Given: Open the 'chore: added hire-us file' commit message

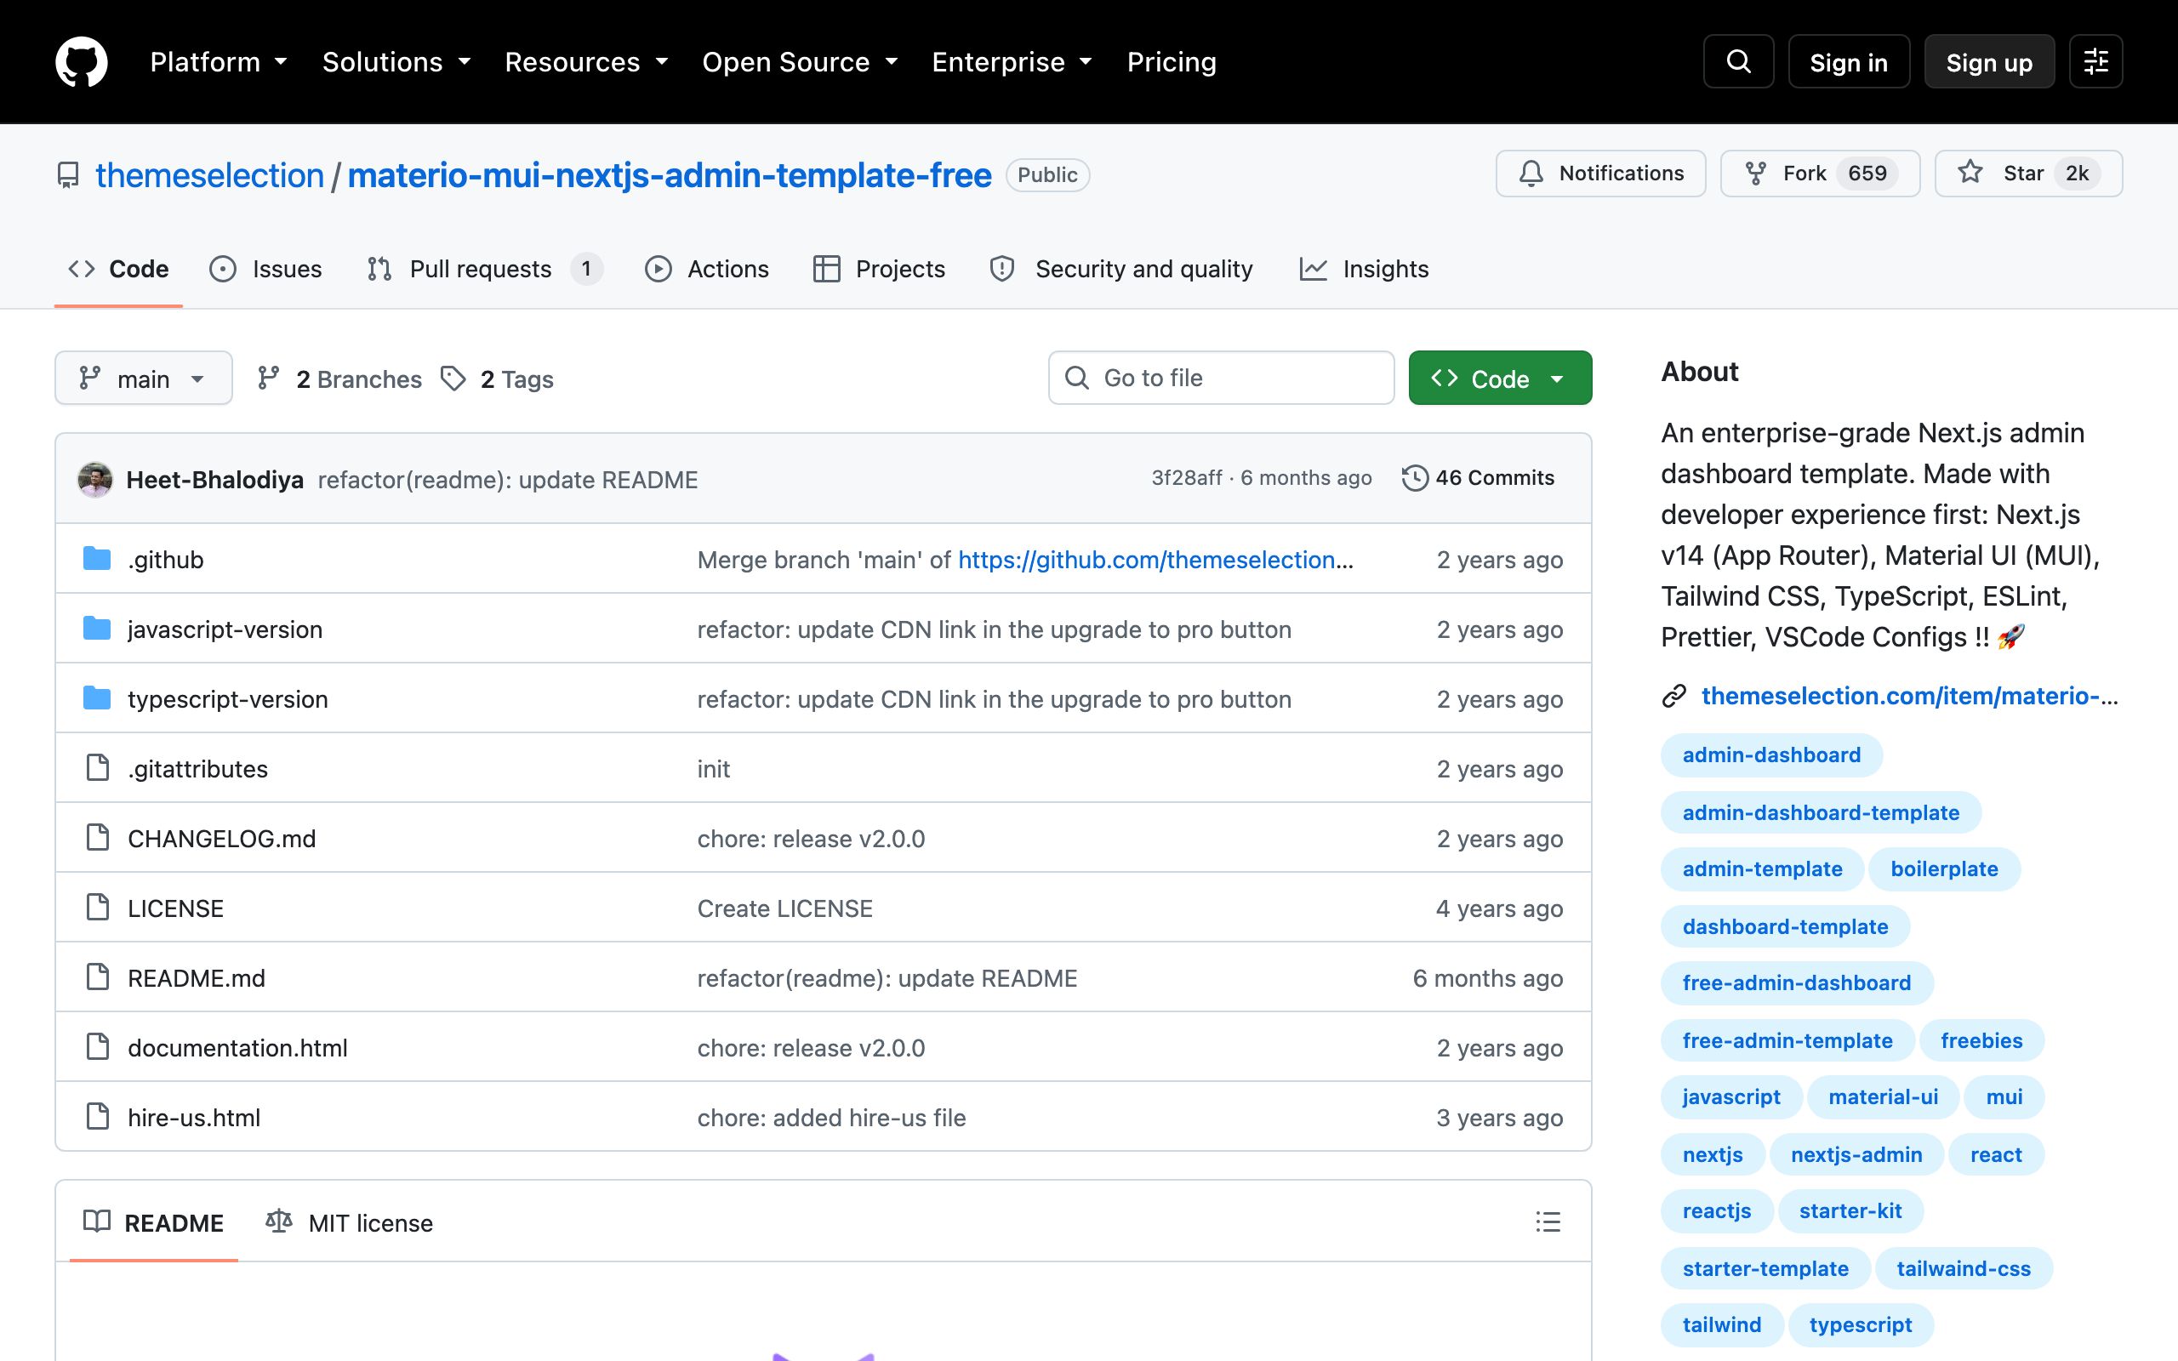Looking at the screenshot, I should coord(831,1118).
